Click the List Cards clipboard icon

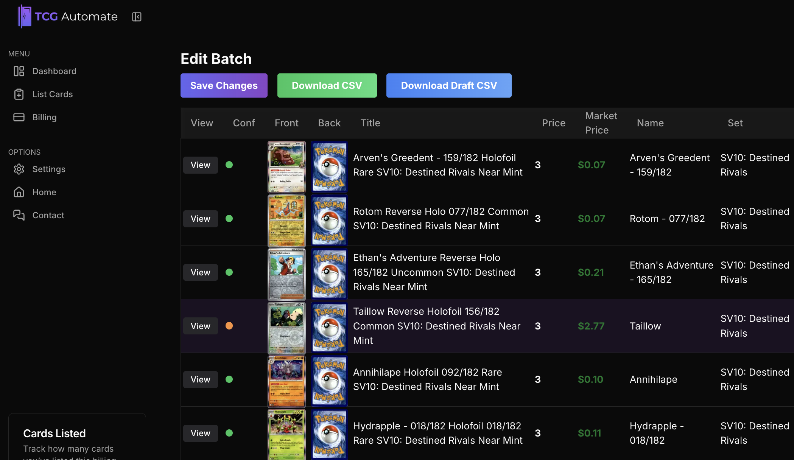pyautogui.click(x=19, y=94)
